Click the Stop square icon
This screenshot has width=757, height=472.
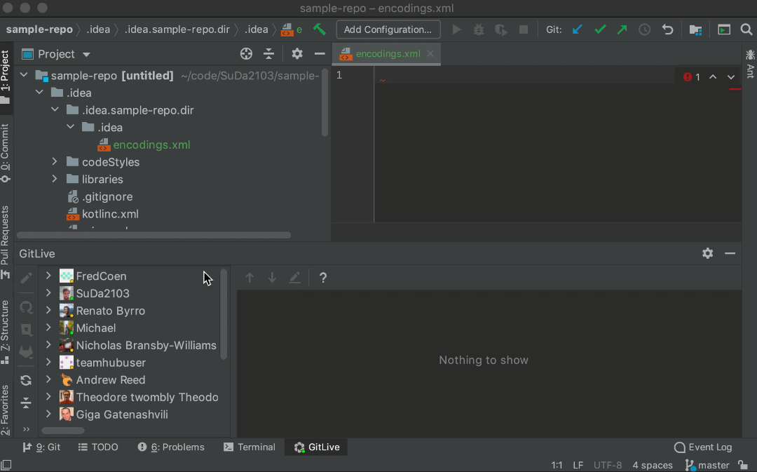pos(524,29)
